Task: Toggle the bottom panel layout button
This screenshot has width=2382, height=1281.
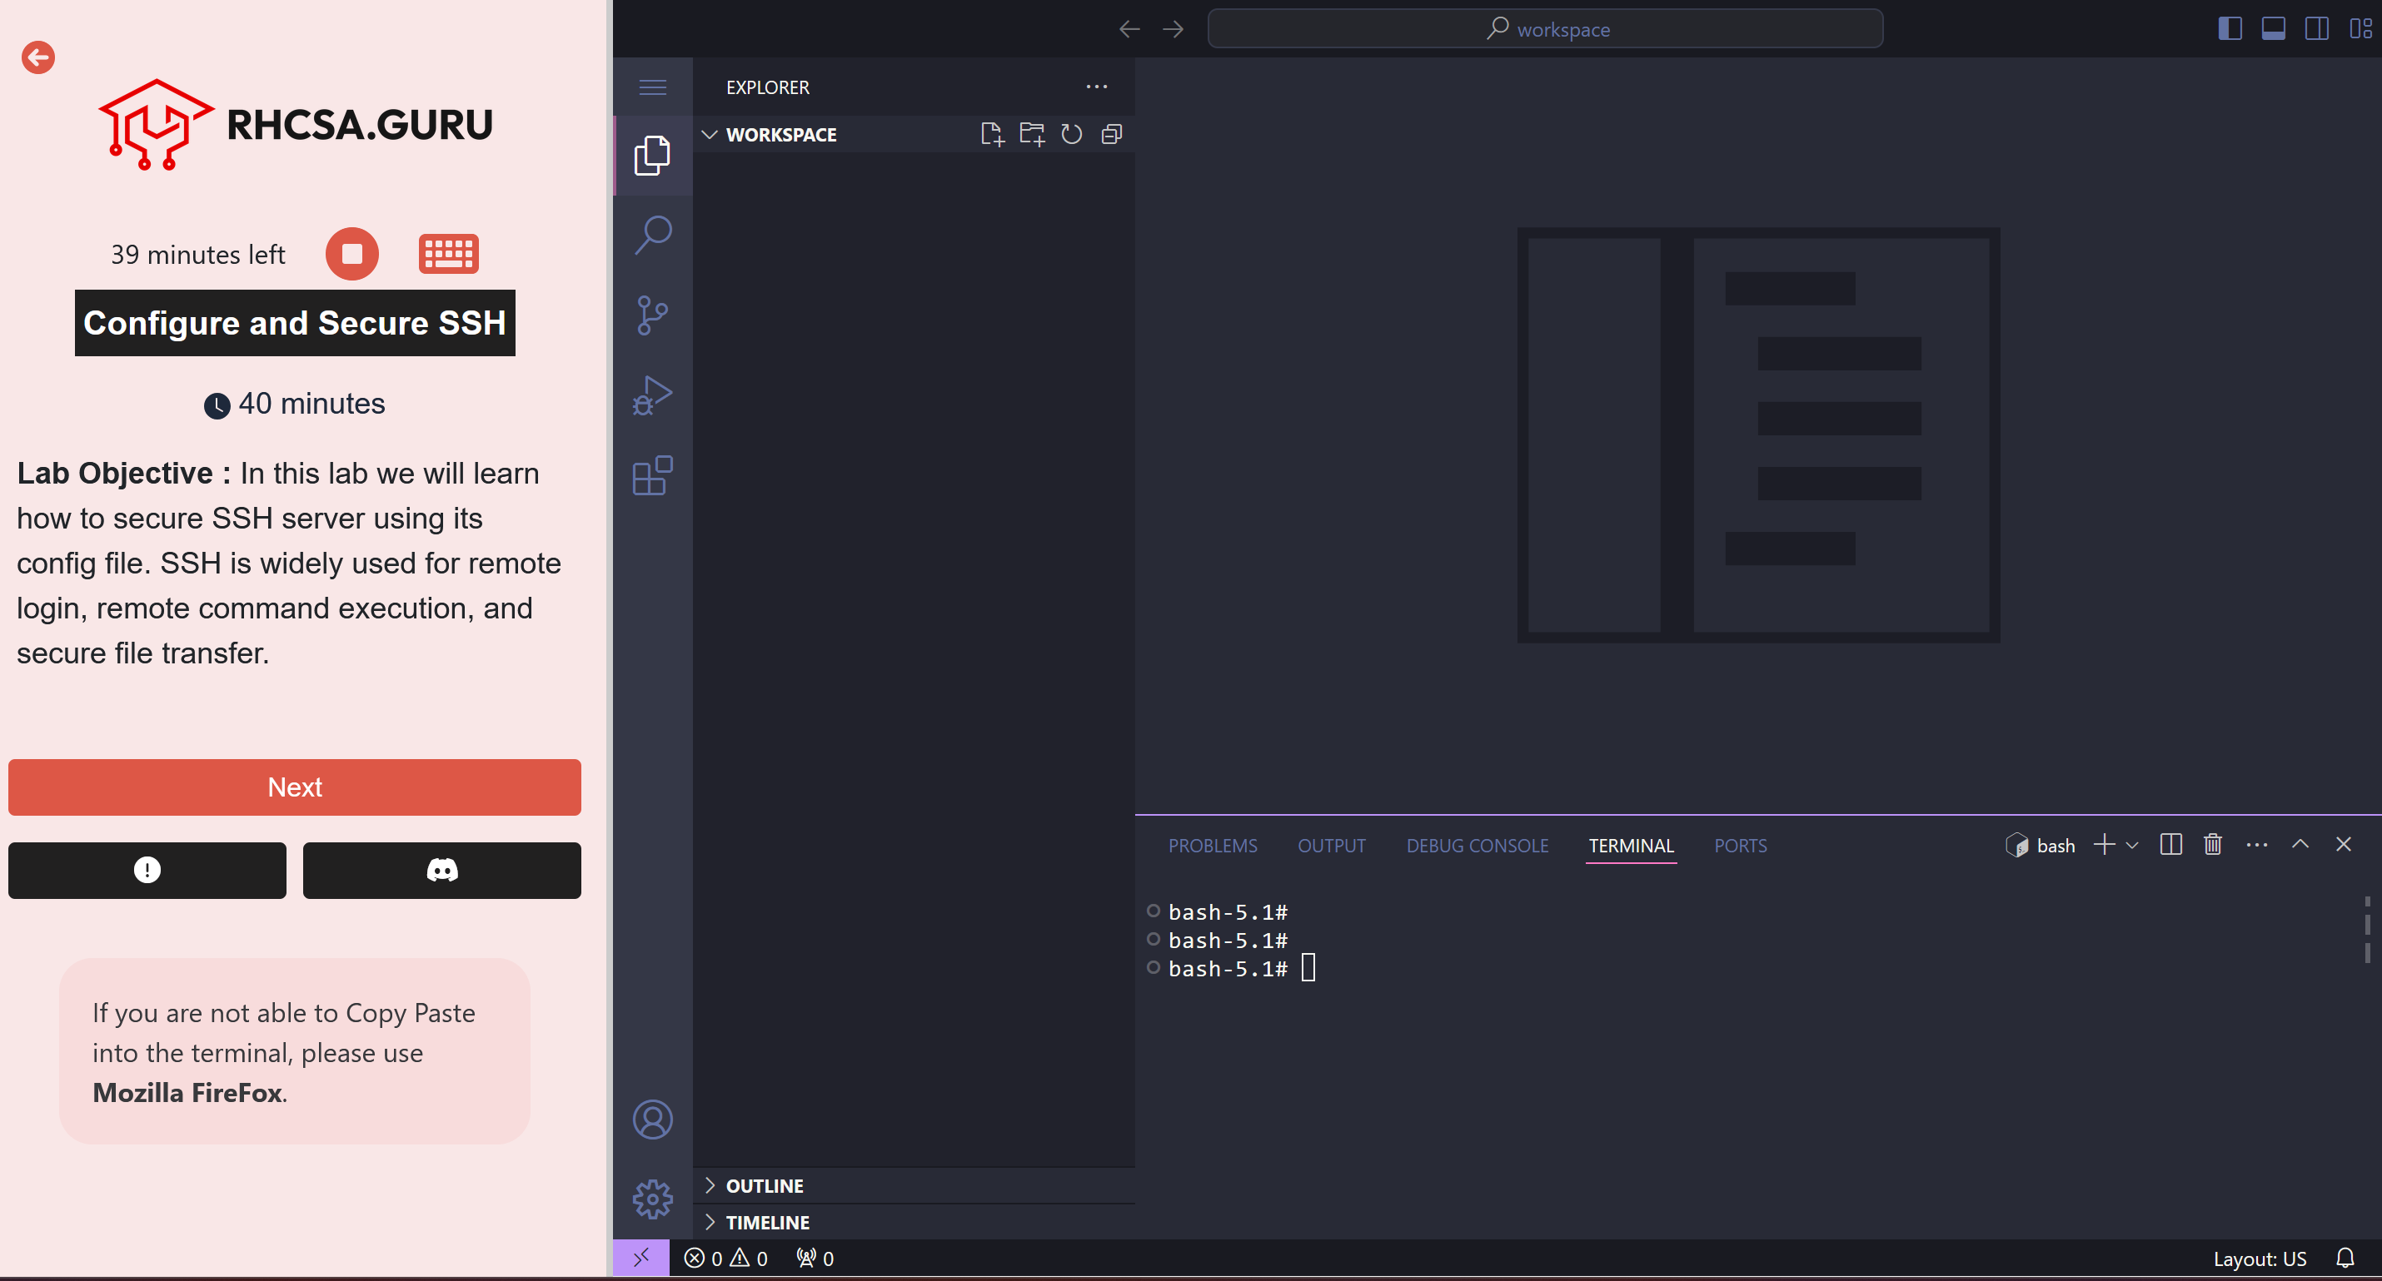Action: [x=2273, y=28]
